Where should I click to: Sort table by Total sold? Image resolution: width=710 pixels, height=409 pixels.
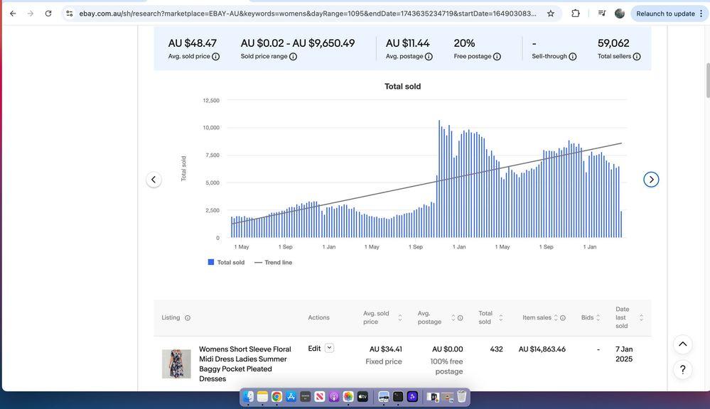pos(501,317)
